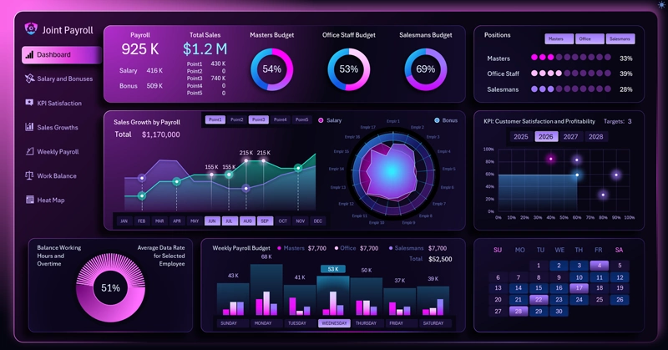The height and width of the screenshot is (350, 668).
Task: Select the THURSDAY day button
Action: [366, 323]
